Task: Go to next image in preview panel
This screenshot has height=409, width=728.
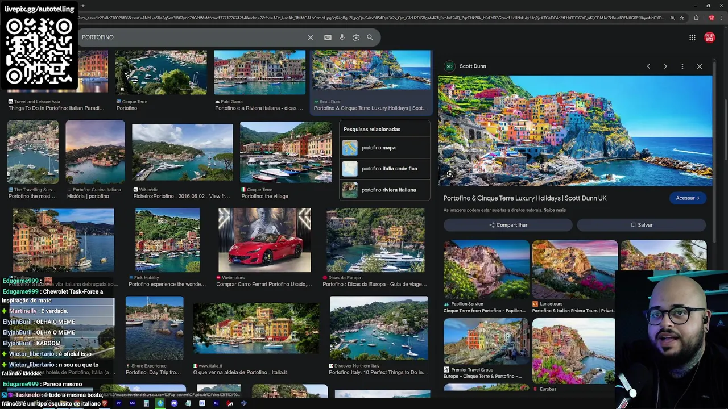Action: [x=665, y=66]
